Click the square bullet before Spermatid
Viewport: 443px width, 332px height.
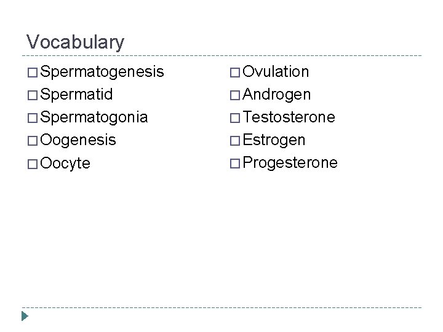coord(32,95)
